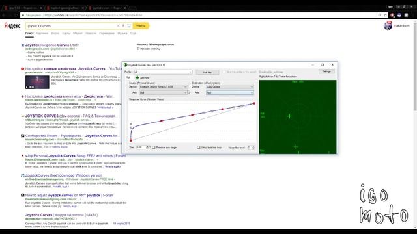Click the browser reload icon
The image size is (417, 234).
tap(16, 16)
